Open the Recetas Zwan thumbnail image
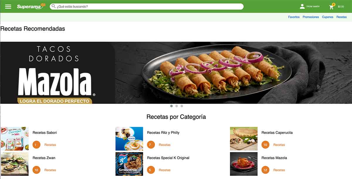The height and width of the screenshot is (179, 352). coord(14,164)
